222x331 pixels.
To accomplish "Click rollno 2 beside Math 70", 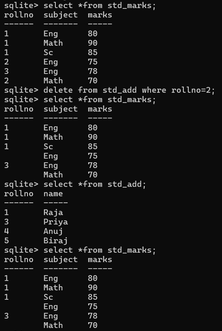I will click(7, 81).
